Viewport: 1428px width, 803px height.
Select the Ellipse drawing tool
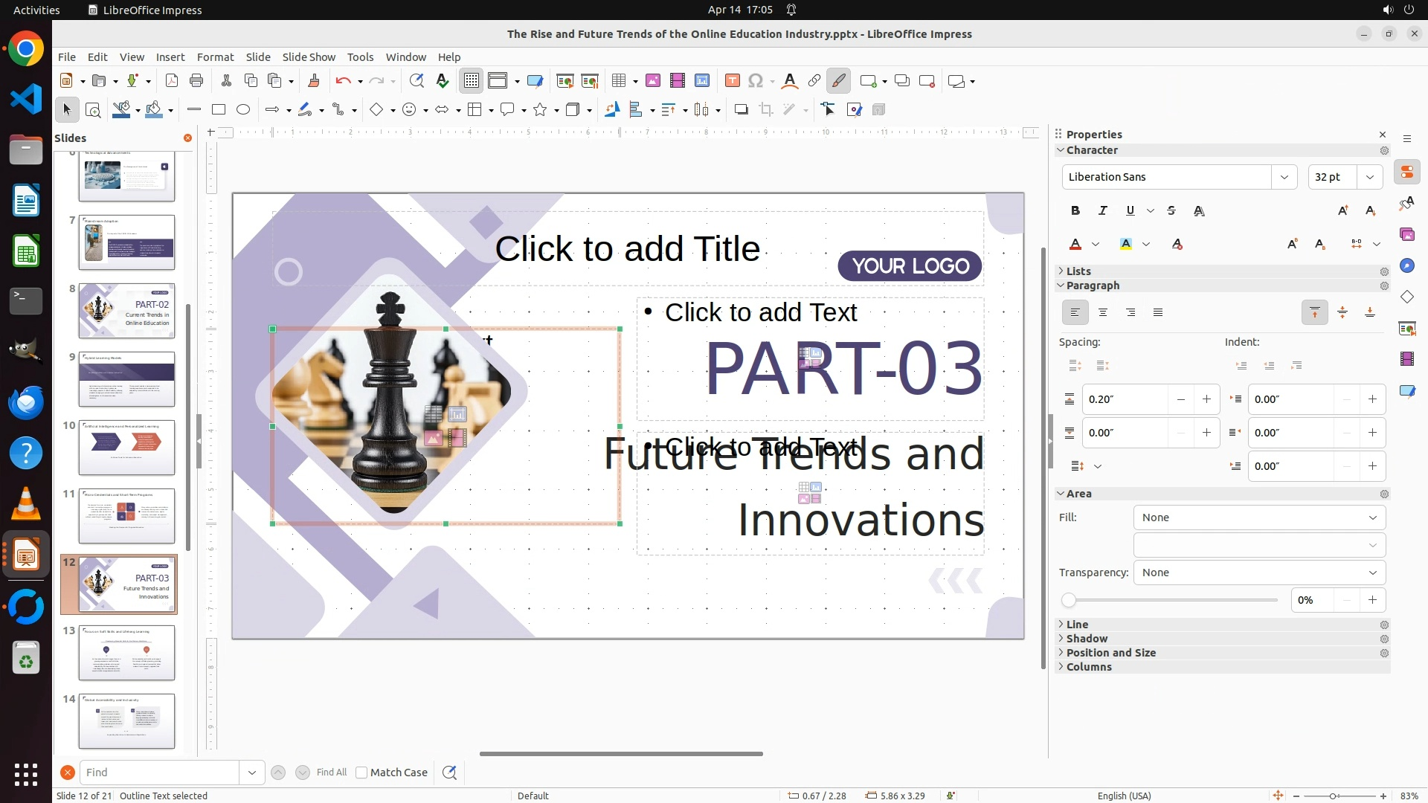tap(243, 110)
